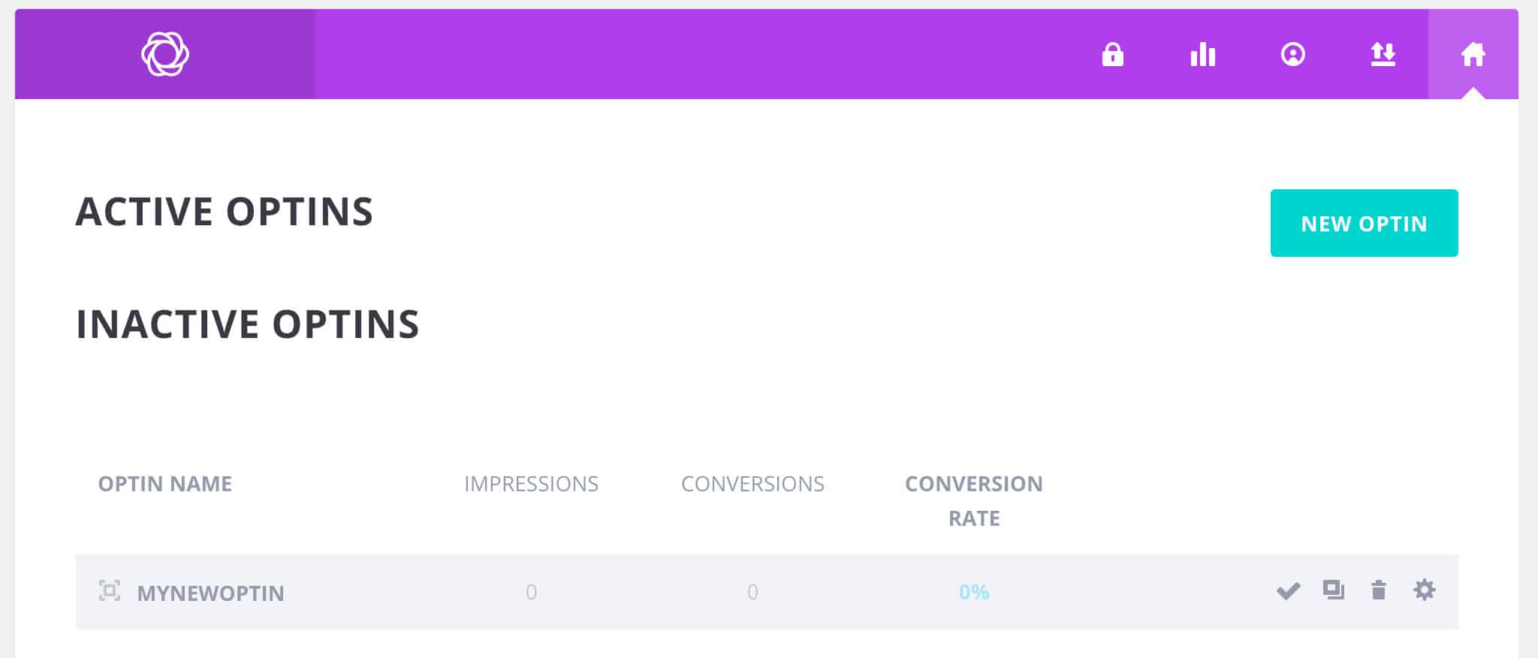
Task: Select the MYNEWOPTIN optin name
Action: (210, 593)
